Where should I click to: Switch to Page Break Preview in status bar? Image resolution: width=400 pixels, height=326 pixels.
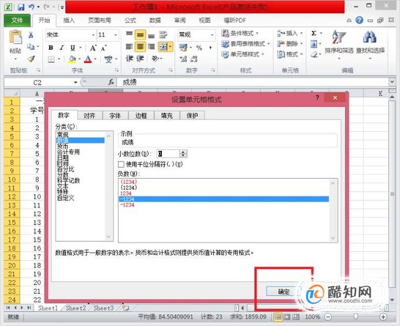296,317
